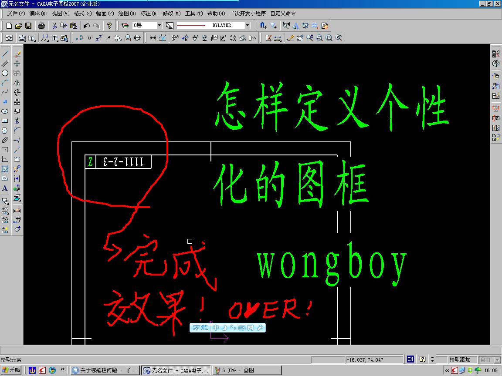
Task: Select the Text tool letter A
Action: [x=5, y=188]
